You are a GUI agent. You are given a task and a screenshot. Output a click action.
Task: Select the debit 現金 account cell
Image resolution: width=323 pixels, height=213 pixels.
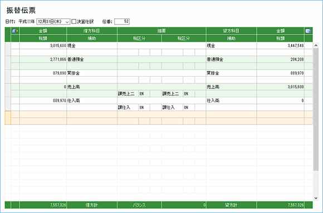(92, 46)
